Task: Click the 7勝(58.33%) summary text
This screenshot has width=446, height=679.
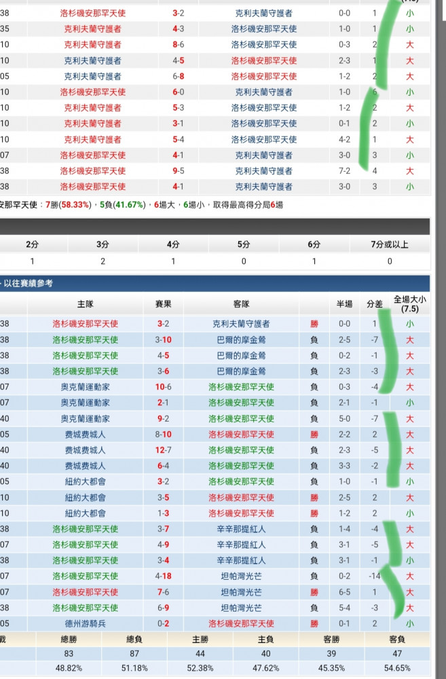Action: point(68,205)
